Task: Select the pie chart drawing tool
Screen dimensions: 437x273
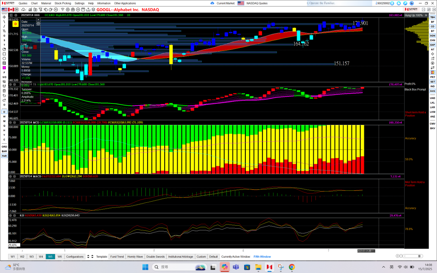Action: [4, 49]
